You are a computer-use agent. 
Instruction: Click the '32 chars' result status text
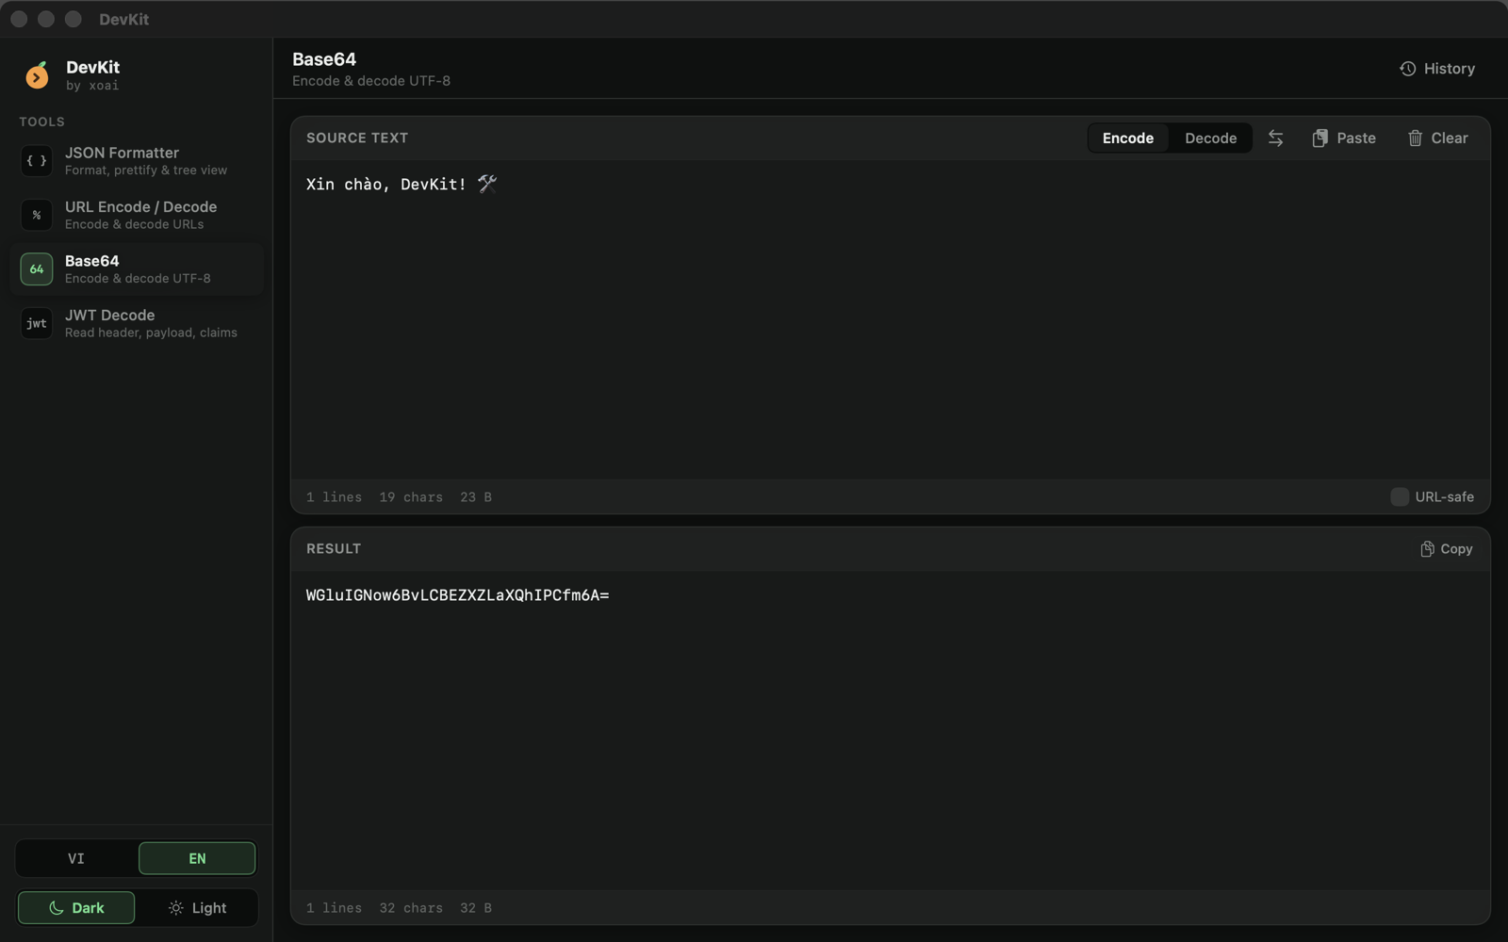coord(411,908)
